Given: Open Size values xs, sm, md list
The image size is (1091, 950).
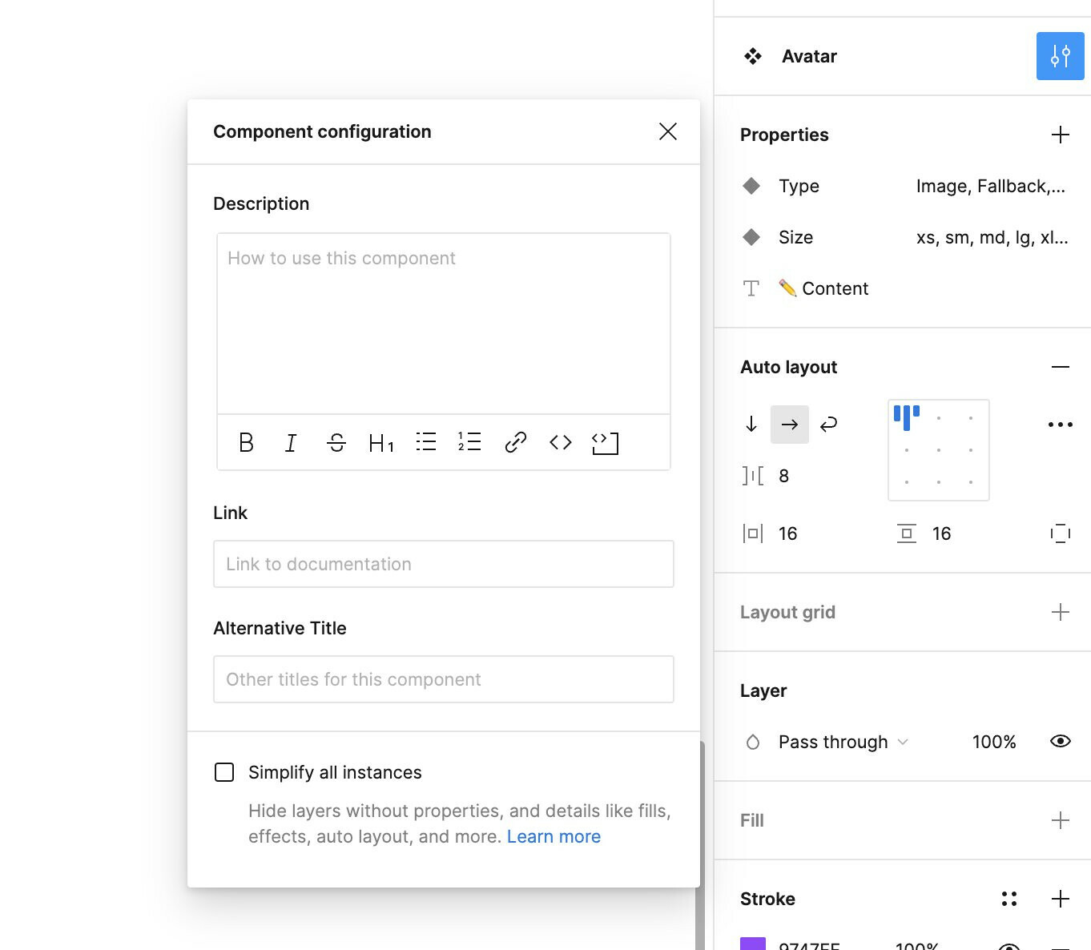Looking at the screenshot, I should pos(992,237).
